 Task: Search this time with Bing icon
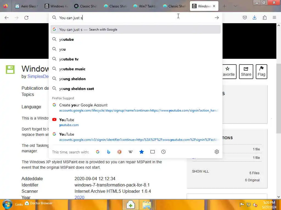(109, 152)
